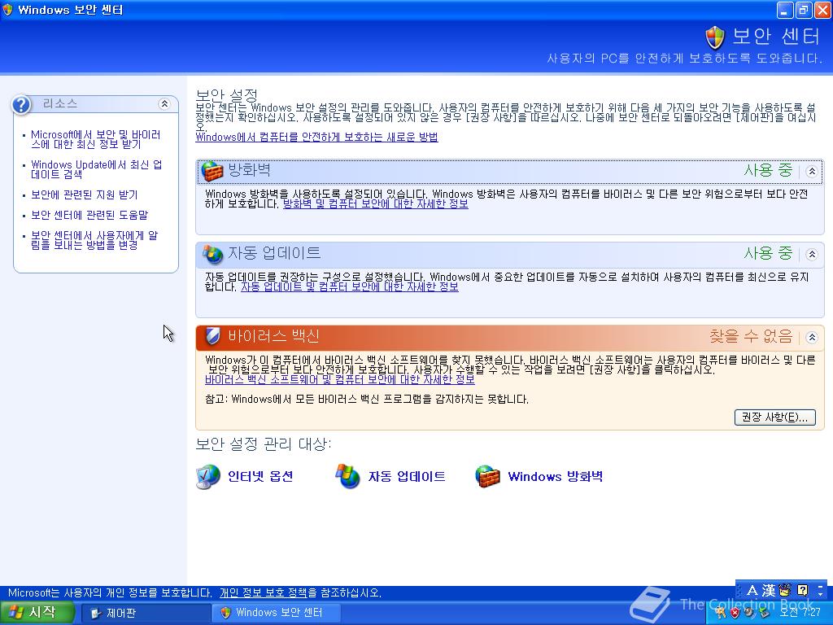Collapse the 방화벽 section chevron
This screenshot has width=833, height=625.
click(x=811, y=171)
